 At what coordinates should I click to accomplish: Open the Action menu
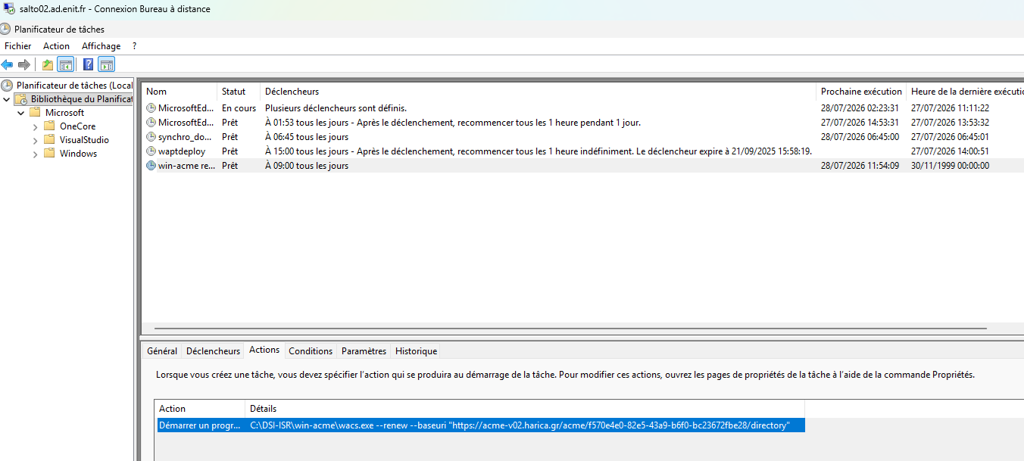[56, 46]
